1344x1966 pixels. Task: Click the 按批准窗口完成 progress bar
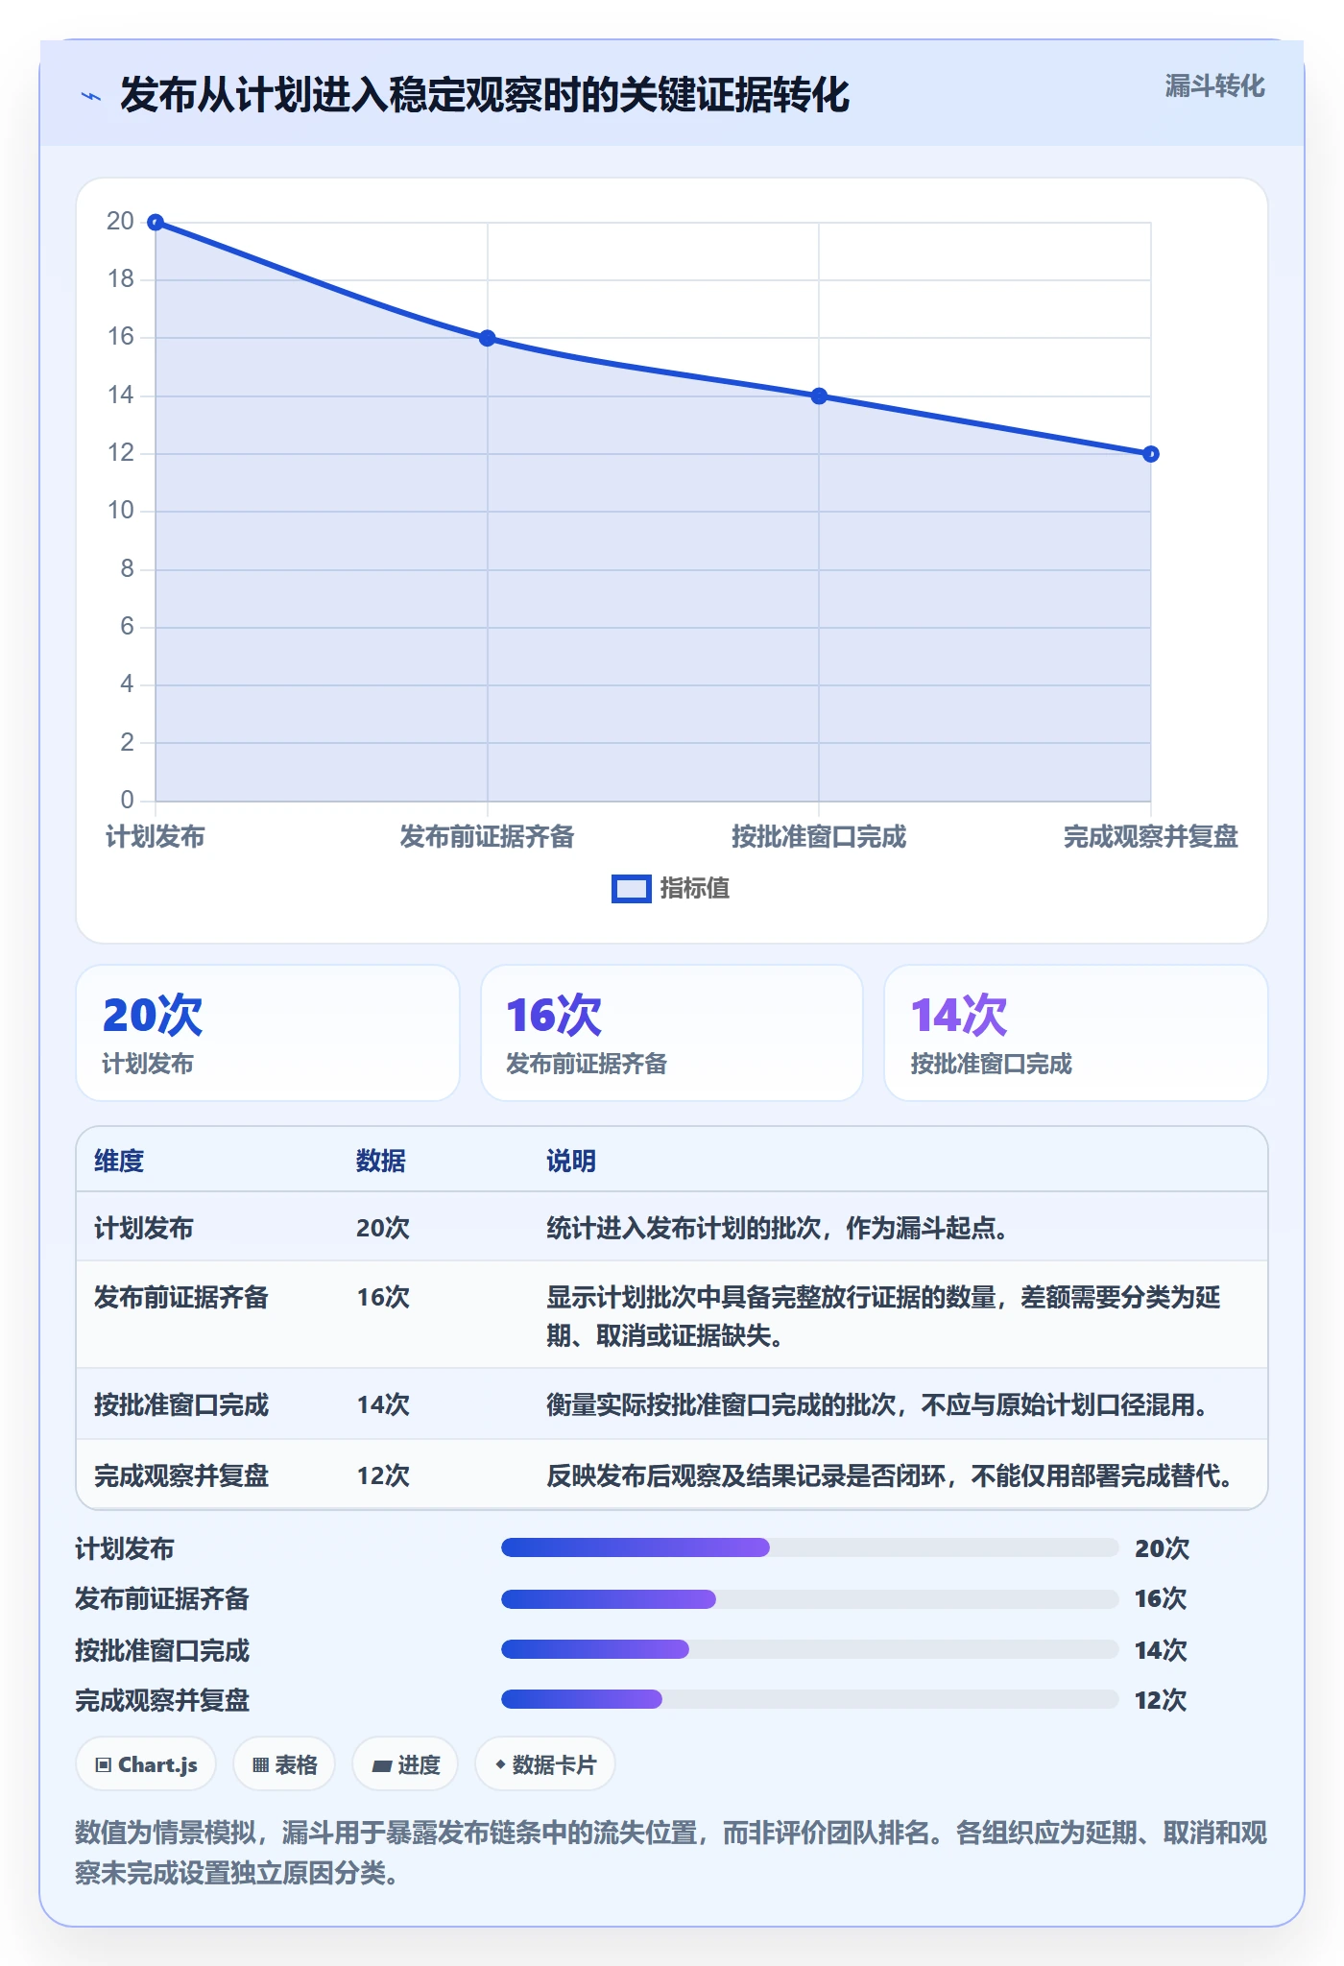(x=810, y=1649)
